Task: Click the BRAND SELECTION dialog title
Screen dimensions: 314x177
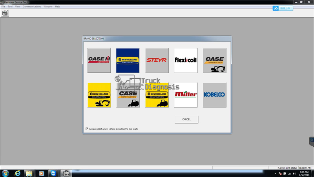Action: pos(93,39)
